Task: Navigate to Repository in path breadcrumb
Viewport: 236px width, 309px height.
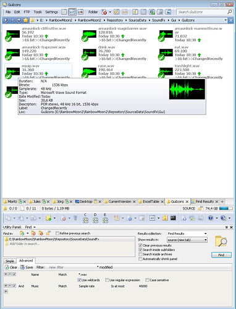Action: tap(115, 20)
